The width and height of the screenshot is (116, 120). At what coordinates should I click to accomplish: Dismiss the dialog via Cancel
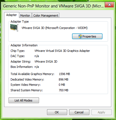point(79,112)
